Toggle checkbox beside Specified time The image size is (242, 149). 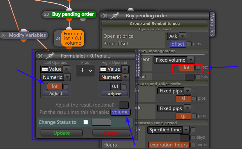[x=193, y=130]
